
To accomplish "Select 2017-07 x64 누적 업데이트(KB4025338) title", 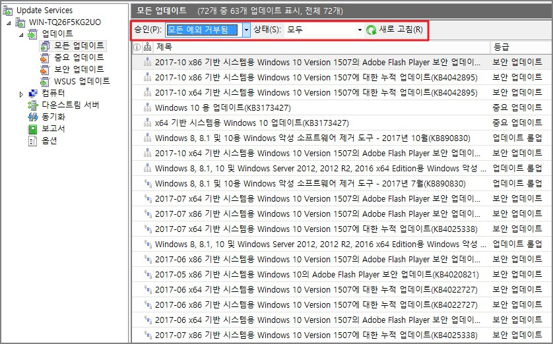I will (x=316, y=229).
